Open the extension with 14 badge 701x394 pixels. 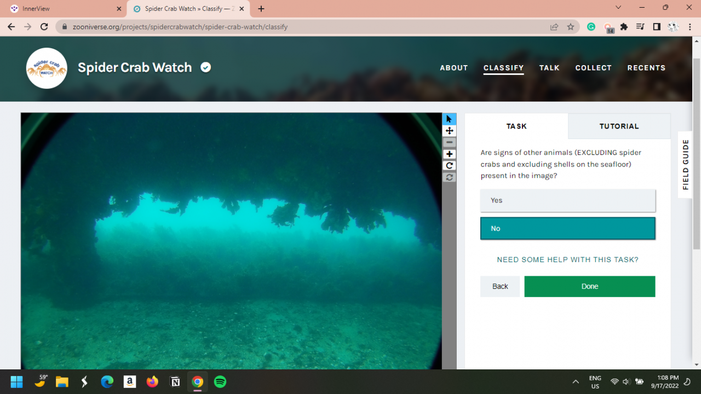coord(608,27)
